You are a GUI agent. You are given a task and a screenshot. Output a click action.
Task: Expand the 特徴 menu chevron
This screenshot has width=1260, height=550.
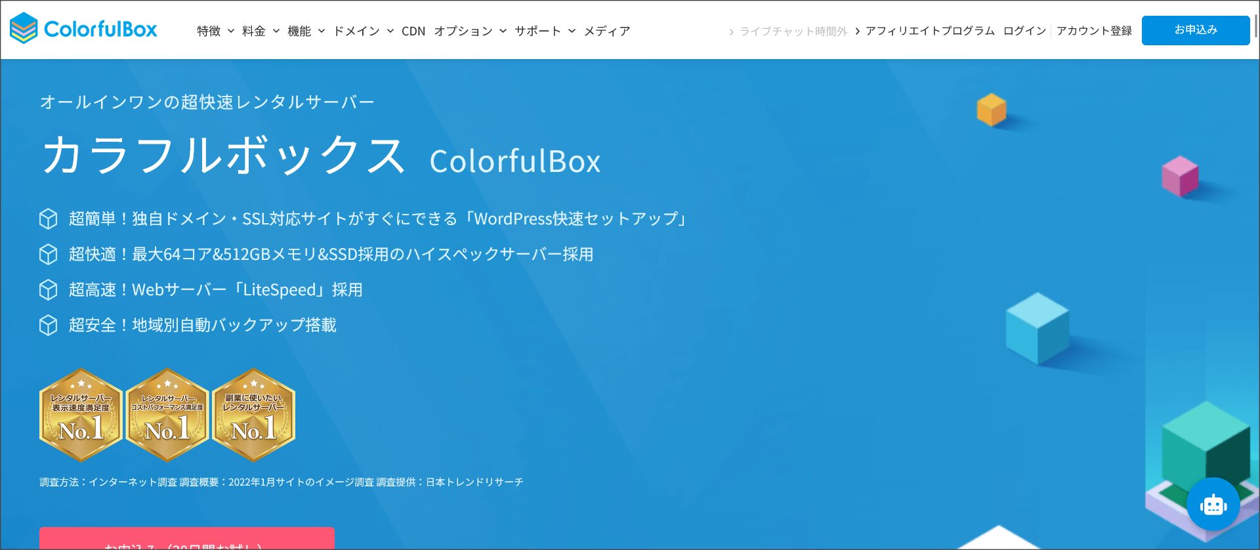point(231,31)
